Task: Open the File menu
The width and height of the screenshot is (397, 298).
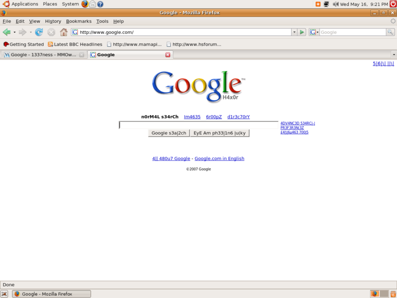Action: pos(7,21)
